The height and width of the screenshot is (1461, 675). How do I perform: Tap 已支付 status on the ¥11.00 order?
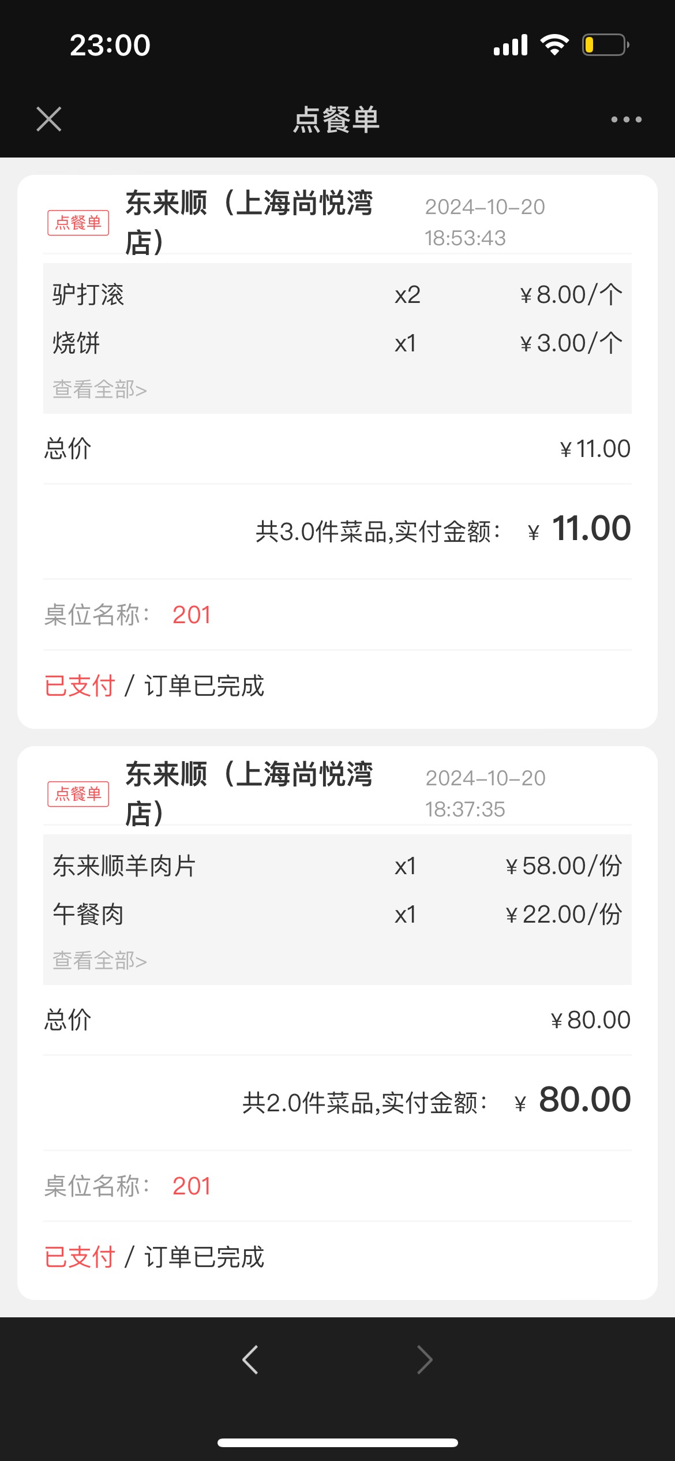point(80,686)
